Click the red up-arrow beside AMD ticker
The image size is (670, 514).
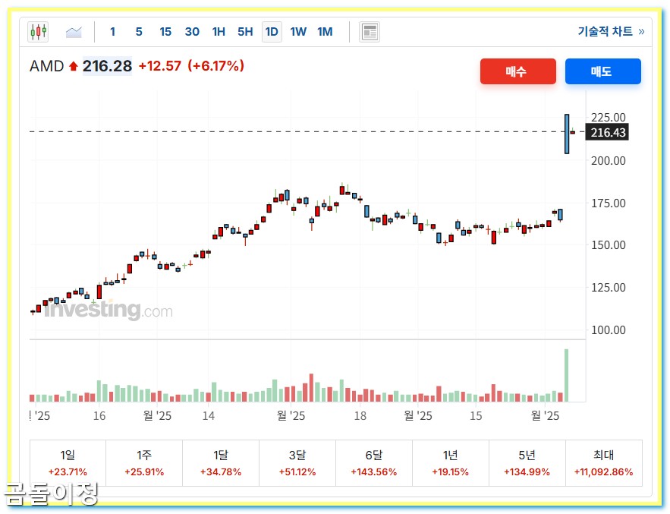72,66
